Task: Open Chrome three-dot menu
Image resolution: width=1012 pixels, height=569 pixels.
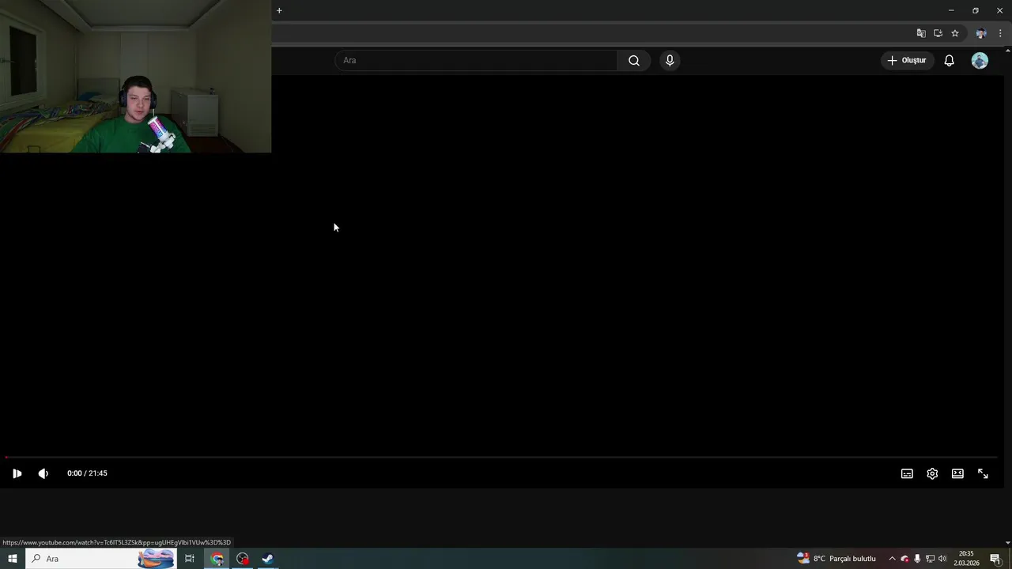Action: (1000, 33)
